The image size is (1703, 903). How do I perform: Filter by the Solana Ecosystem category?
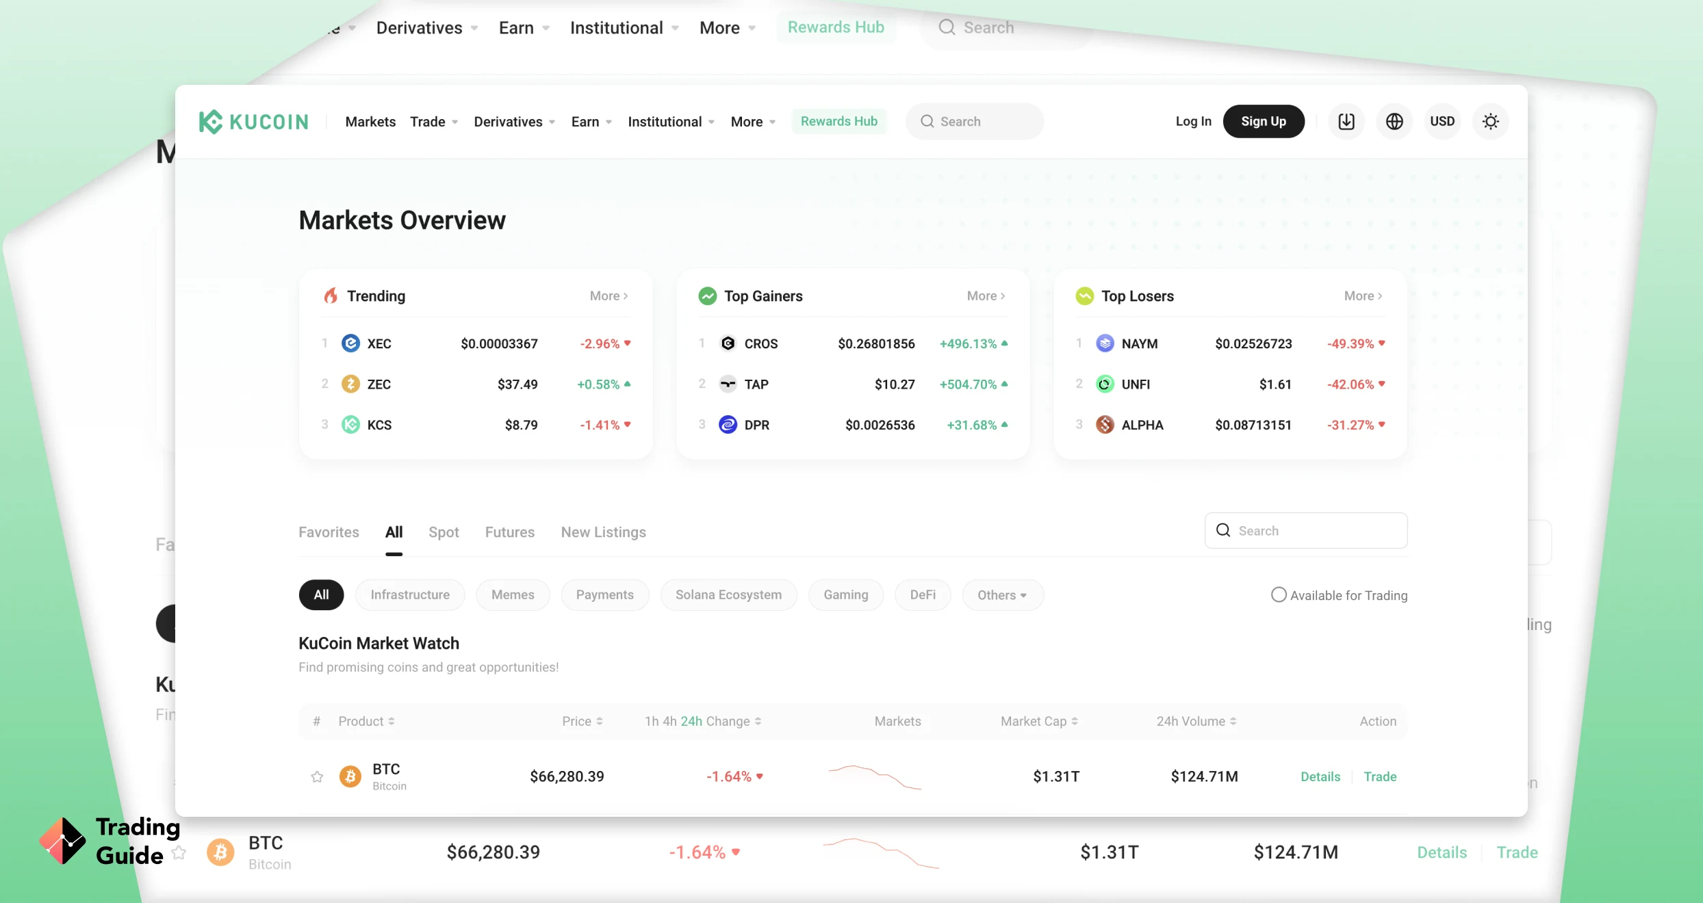(x=728, y=595)
